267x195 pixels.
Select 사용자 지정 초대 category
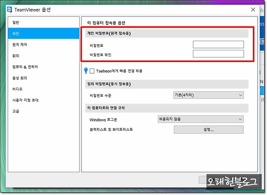[43, 100]
